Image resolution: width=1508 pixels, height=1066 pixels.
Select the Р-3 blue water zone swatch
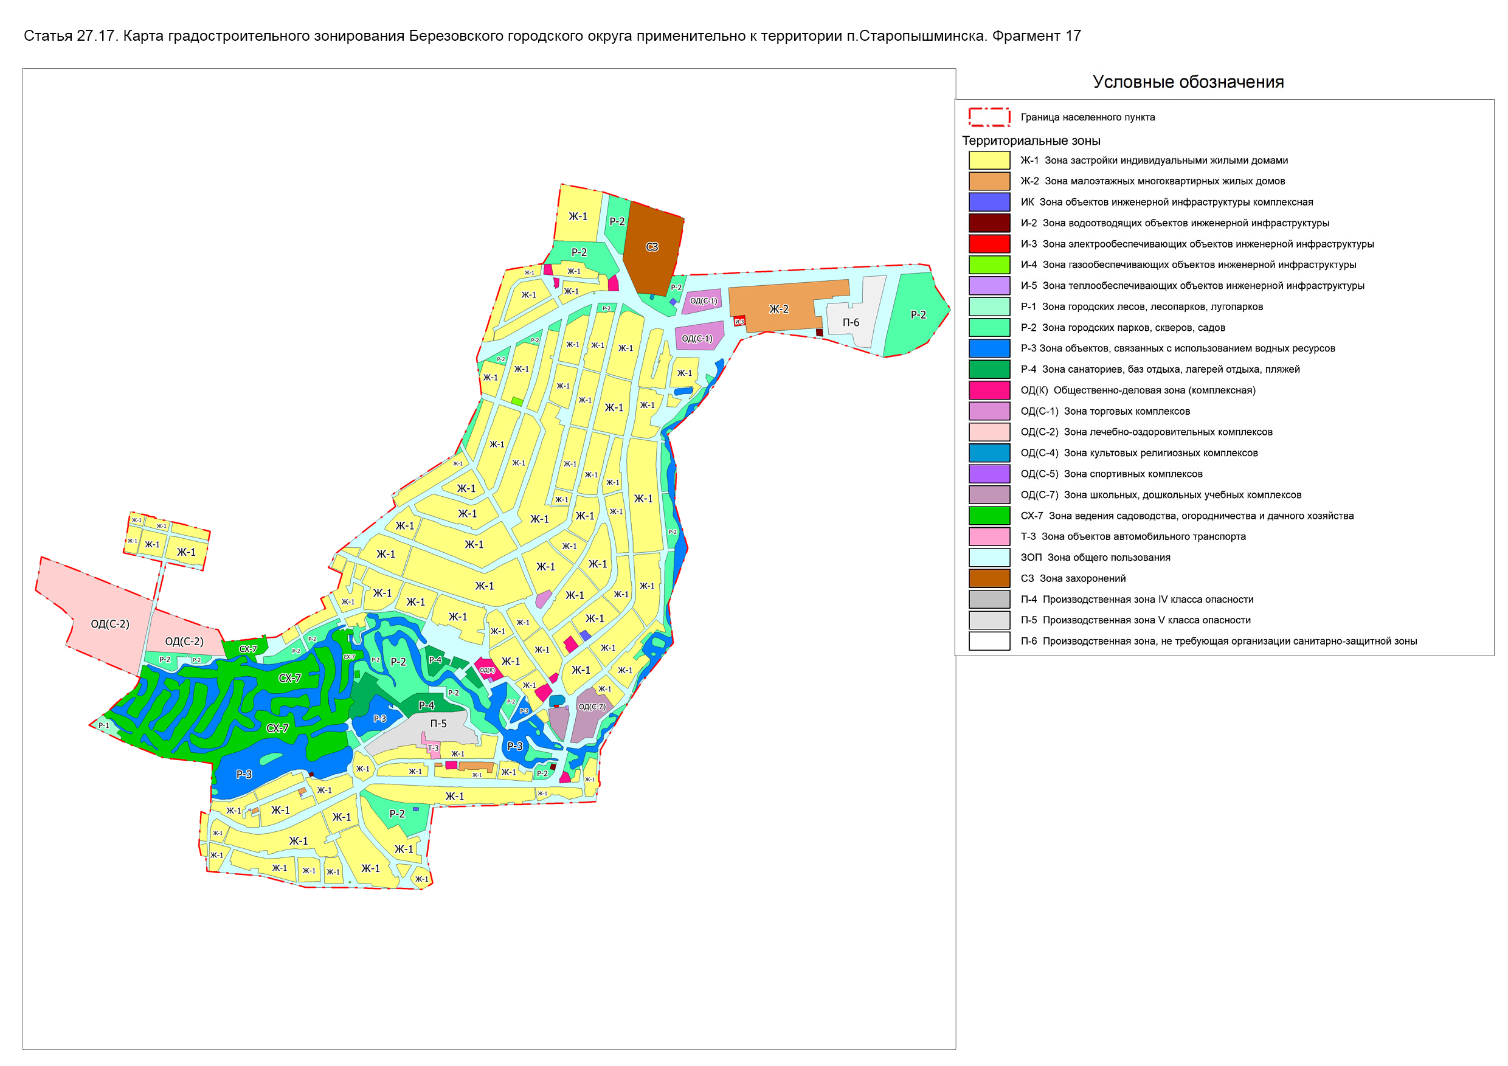pyautogui.click(x=989, y=348)
